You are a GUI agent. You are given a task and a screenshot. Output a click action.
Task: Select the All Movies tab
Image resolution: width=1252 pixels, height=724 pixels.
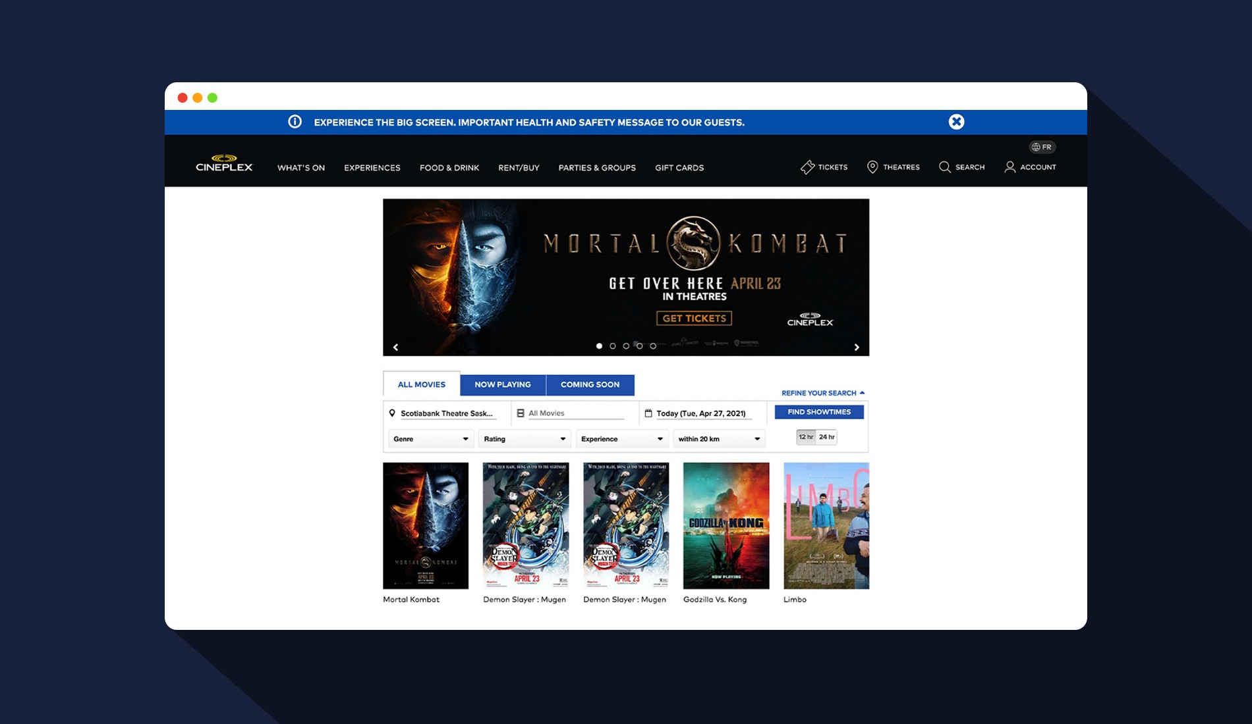coord(422,384)
